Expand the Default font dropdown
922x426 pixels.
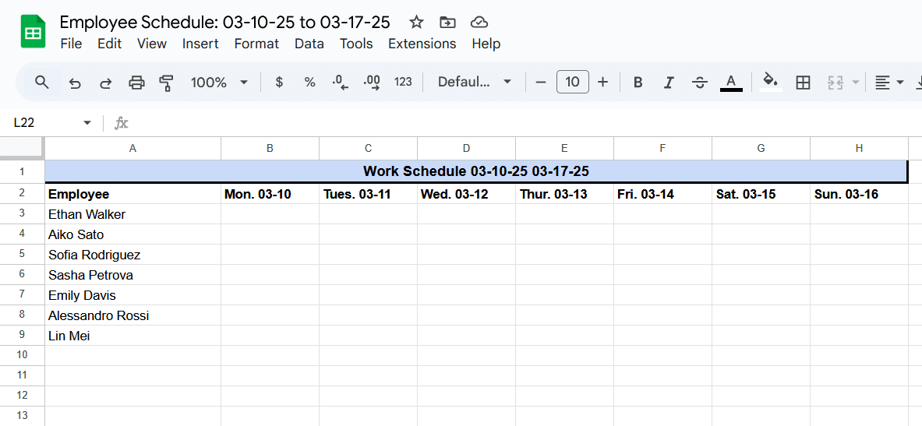click(475, 83)
